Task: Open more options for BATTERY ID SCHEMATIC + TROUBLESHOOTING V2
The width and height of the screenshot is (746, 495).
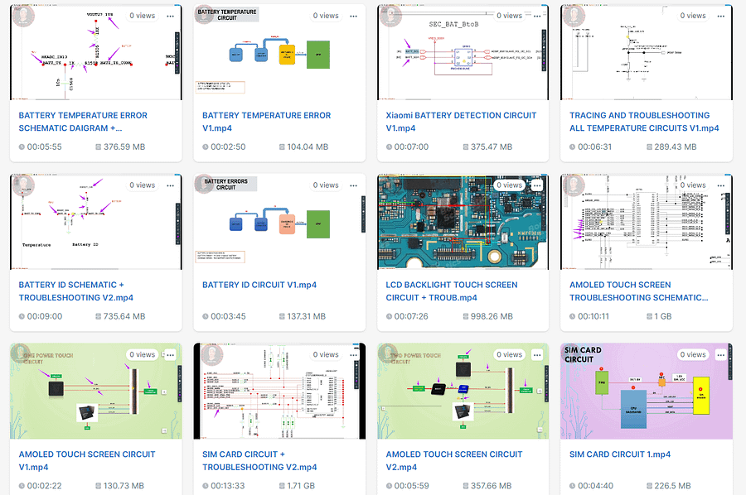Action: click(170, 185)
